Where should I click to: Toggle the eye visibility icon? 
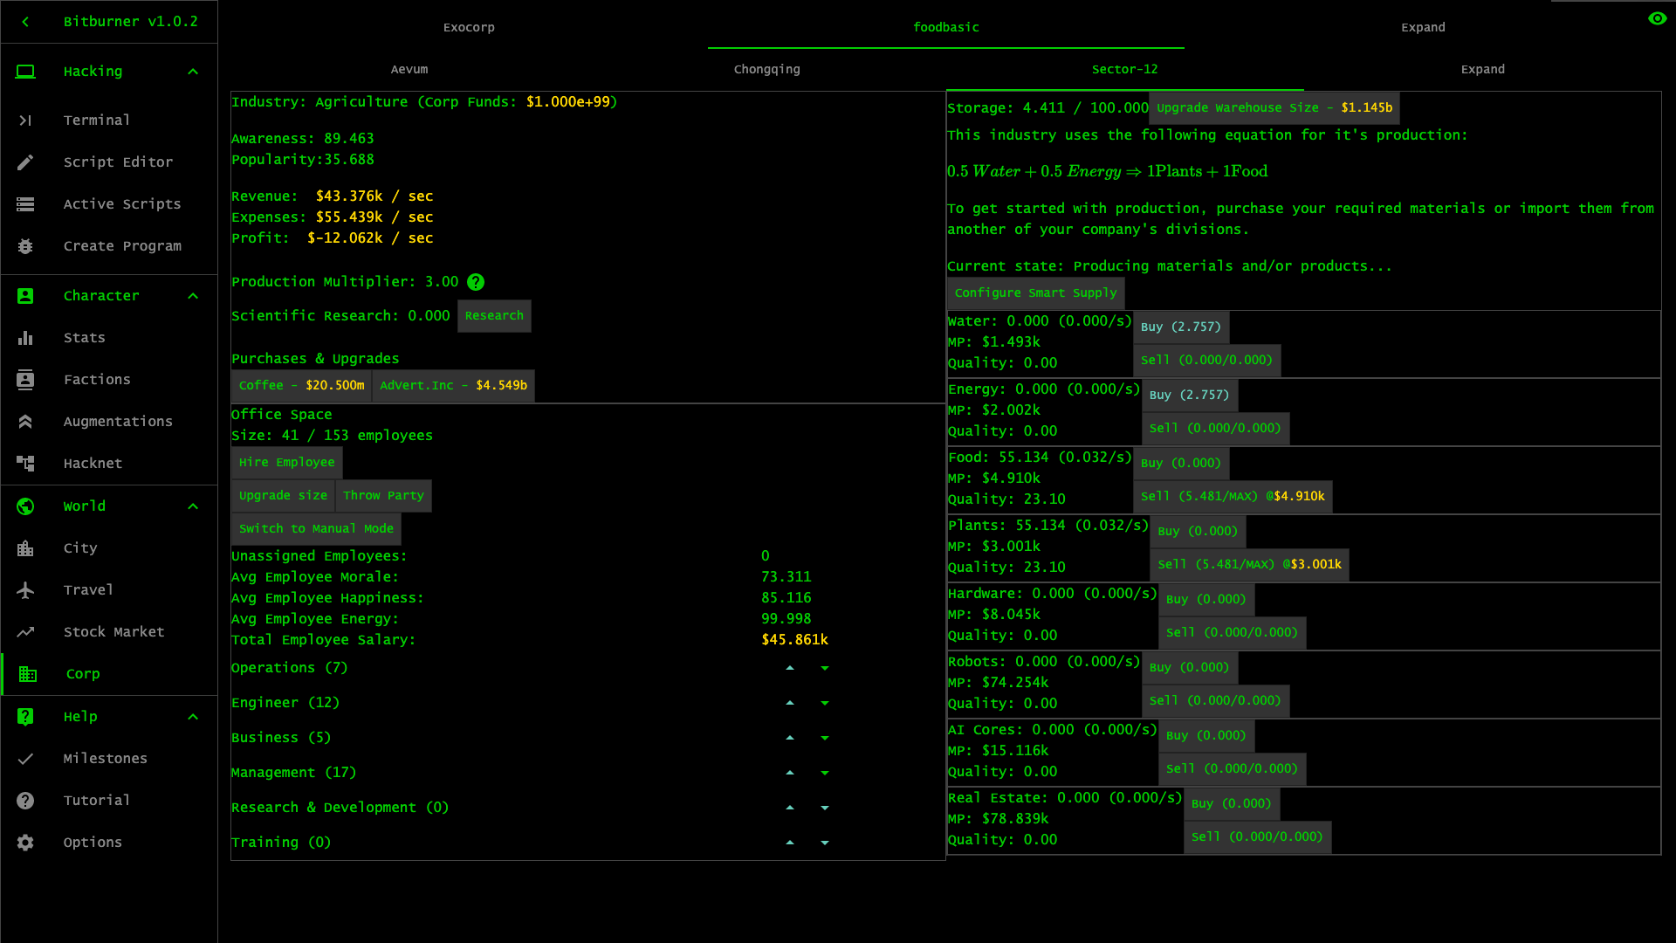tap(1657, 18)
